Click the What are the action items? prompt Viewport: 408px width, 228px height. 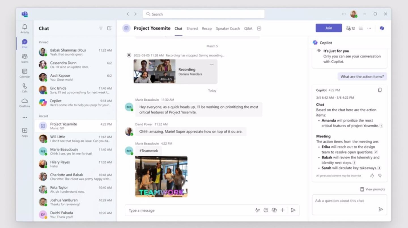pyautogui.click(x=362, y=76)
